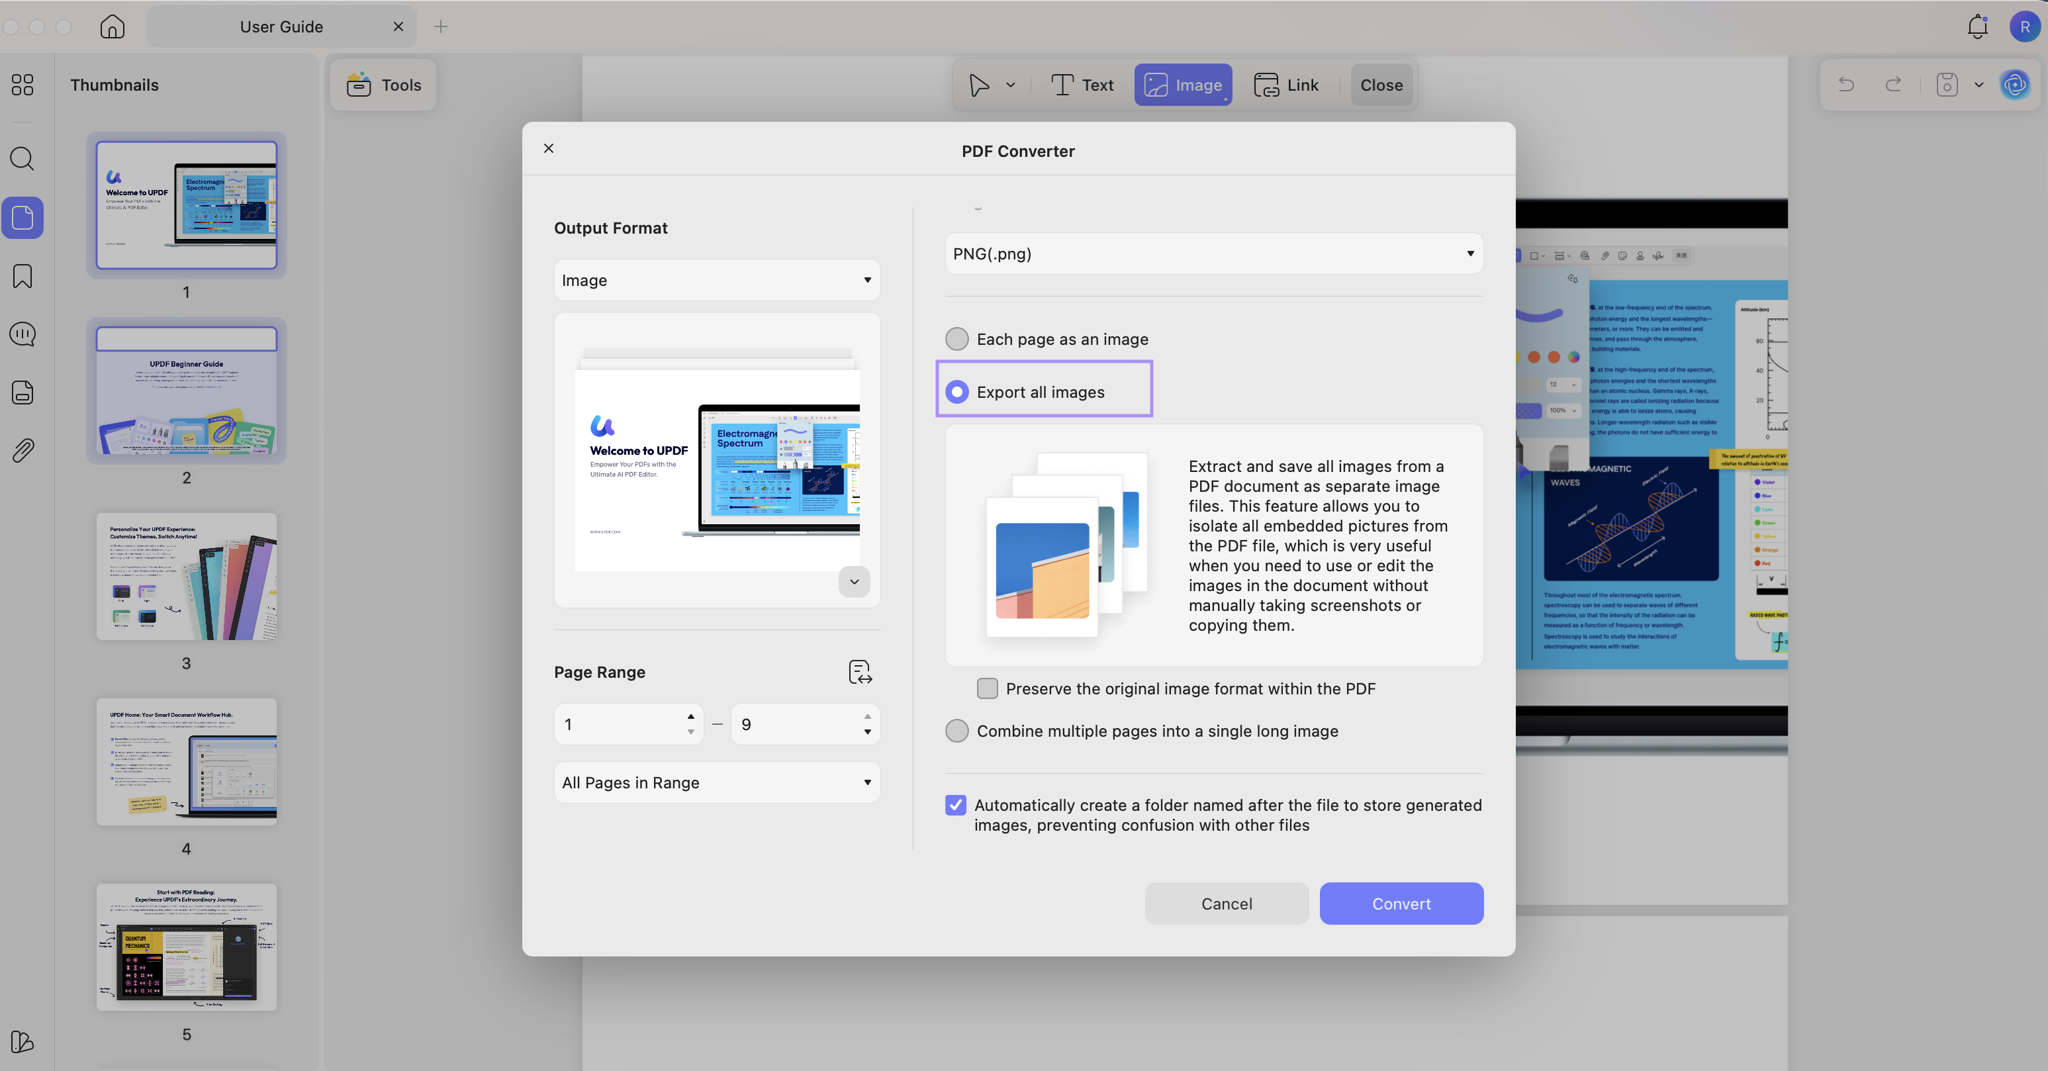Open the Output Format 'Image' dropdown
The width and height of the screenshot is (2048, 1071).
pyautogui.click(x=716, y=279)
